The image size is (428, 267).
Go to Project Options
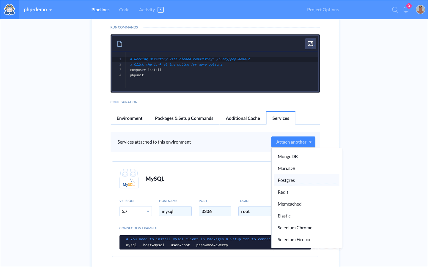tap(323, 10)
